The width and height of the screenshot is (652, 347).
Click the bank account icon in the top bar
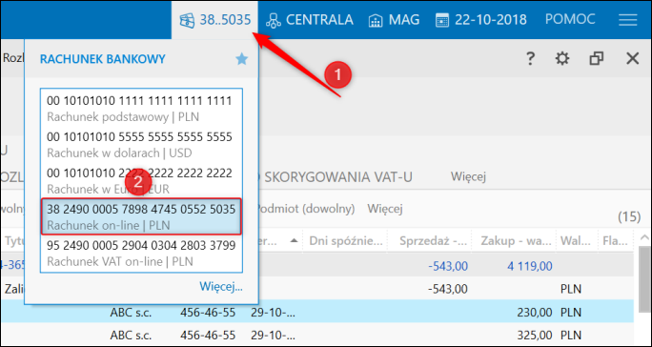[x=187, y=20]
